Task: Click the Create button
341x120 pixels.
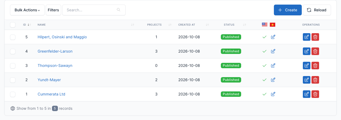Action: 288,10
